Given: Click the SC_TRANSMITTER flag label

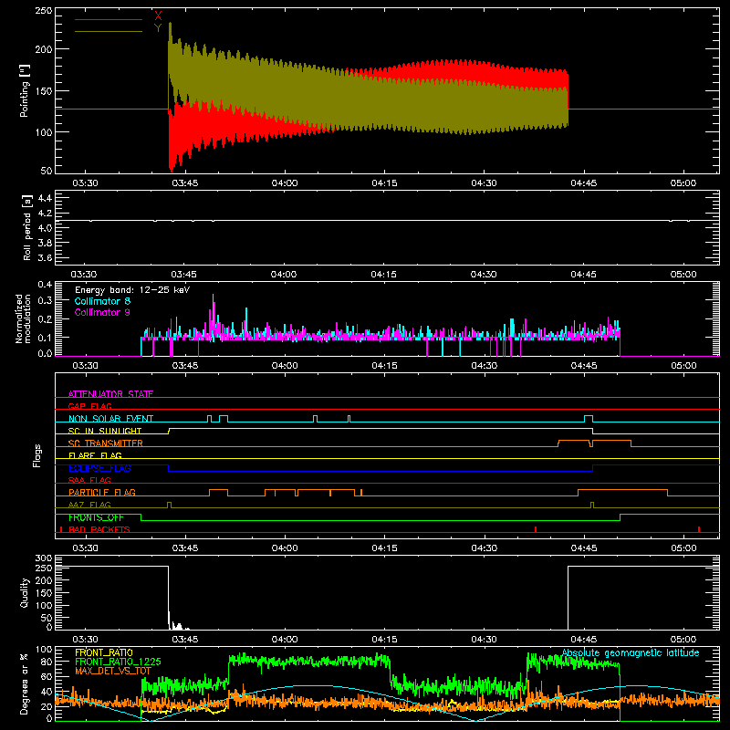Looking at the screenshot, I should 106,443.
